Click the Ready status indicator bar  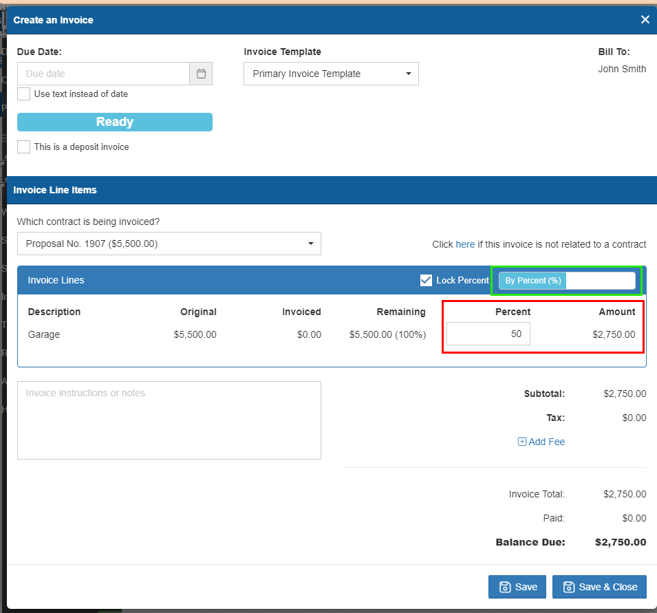point(114,122)
